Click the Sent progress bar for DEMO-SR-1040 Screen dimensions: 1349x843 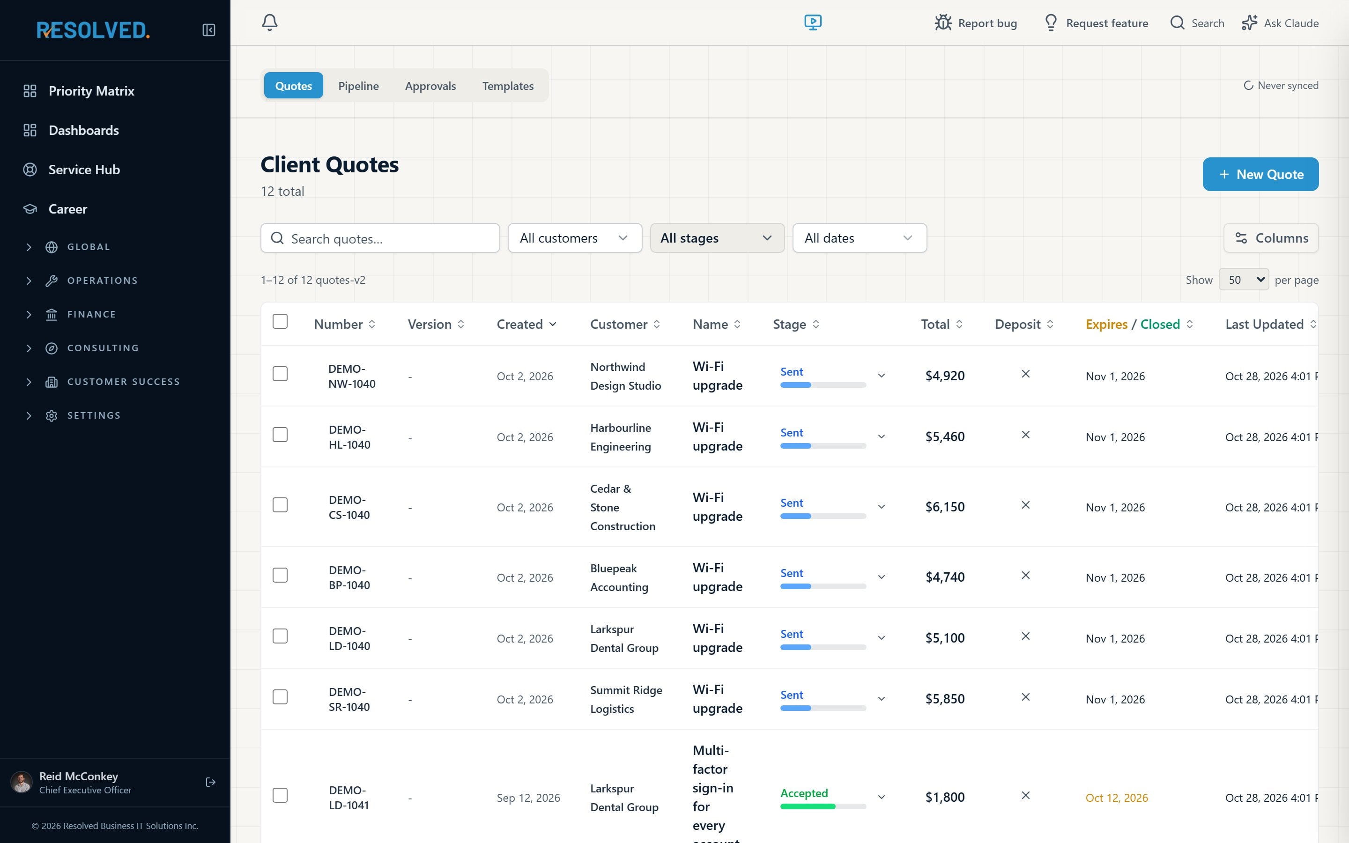click(823, 708)
